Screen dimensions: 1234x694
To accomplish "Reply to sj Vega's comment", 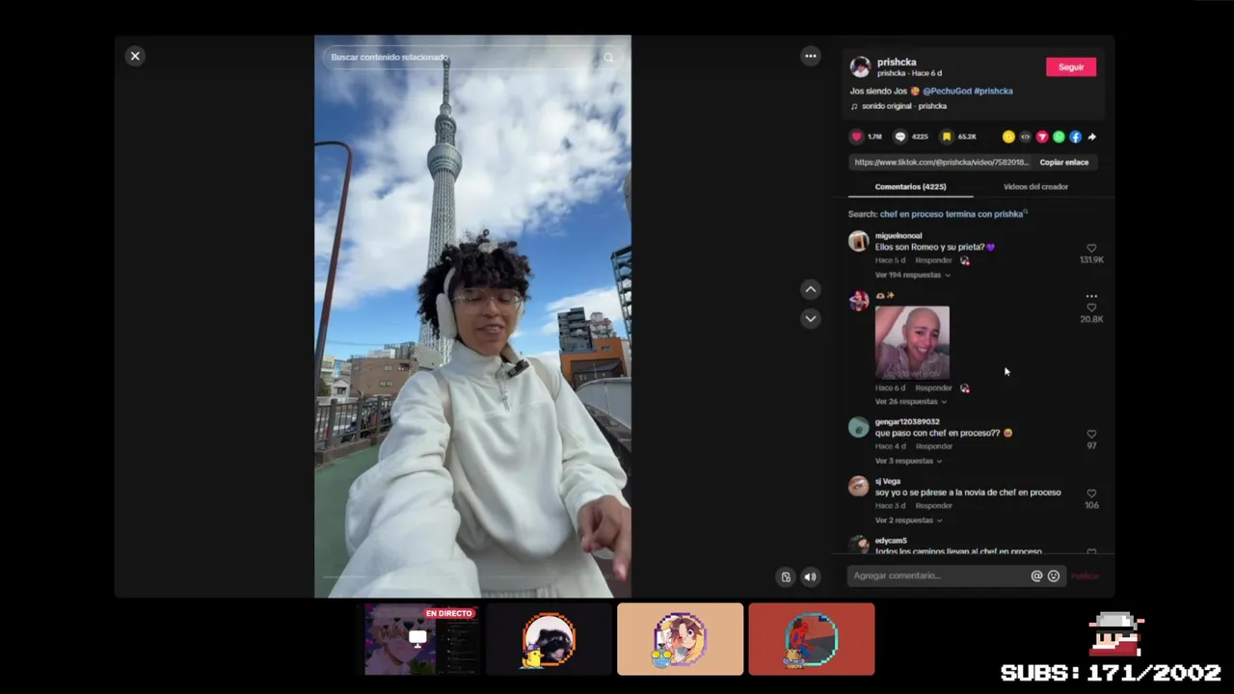I will coord(933,505).
